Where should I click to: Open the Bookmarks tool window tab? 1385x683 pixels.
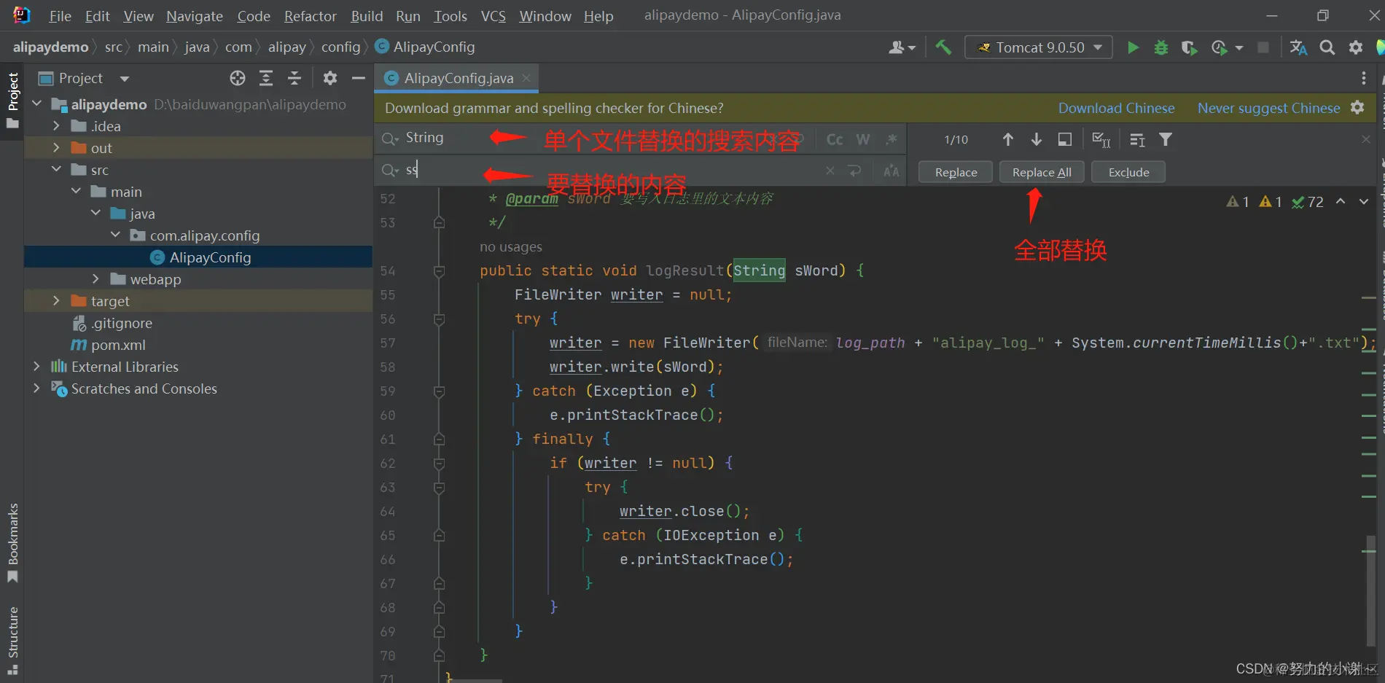[12, 542]
